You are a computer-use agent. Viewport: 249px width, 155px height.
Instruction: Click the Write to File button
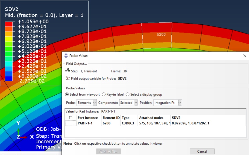tap(109, 151)
